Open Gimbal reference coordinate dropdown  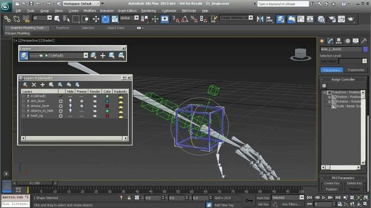[137, 18]
